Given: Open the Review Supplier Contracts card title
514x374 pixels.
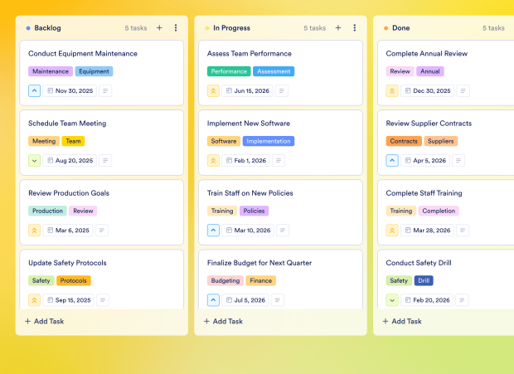Looking at the screenshot, I should point(429,124).
